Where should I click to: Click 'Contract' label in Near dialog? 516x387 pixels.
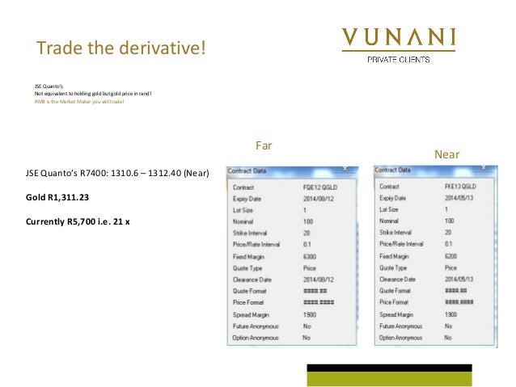pyautogui.click(x=389, y=187)
